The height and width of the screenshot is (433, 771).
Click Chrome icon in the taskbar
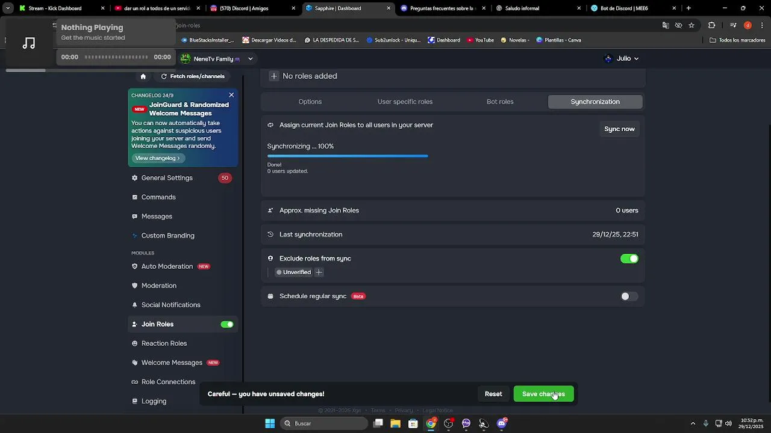[431, 423]
